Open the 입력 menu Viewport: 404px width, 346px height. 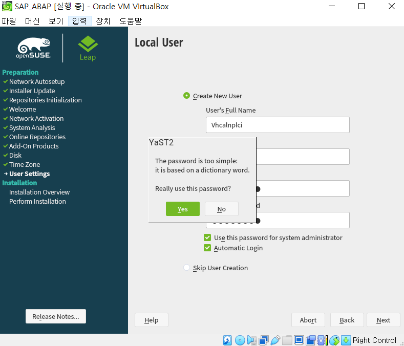pyautogui.click(x=79, y=21)
